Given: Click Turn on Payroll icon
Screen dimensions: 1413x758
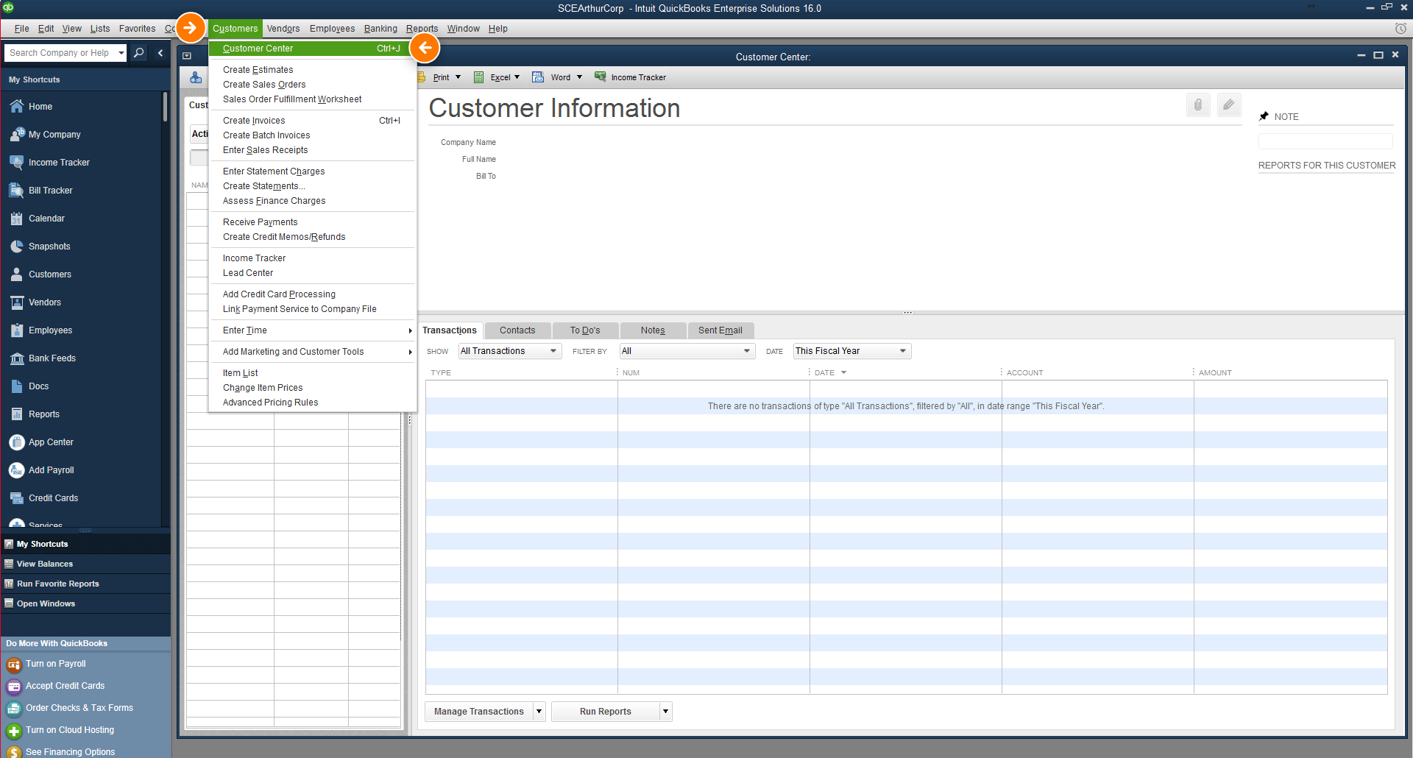Looking at the screenshot, I should pyautogui.click(x=14, y=665).
